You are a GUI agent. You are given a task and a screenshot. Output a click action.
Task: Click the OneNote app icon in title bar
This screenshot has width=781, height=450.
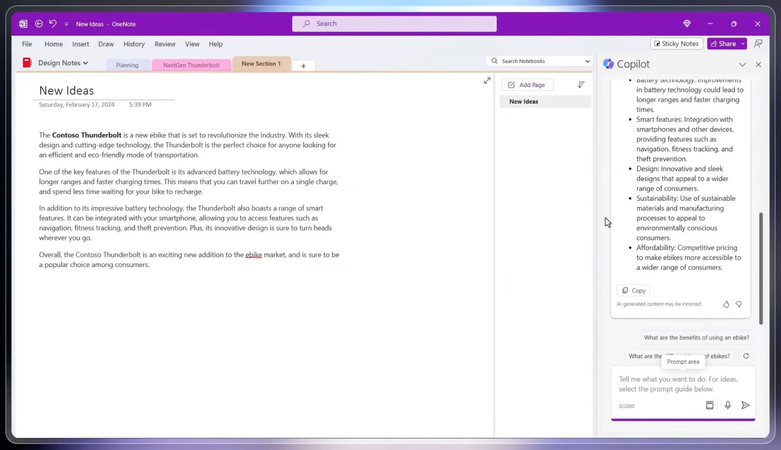23,24
